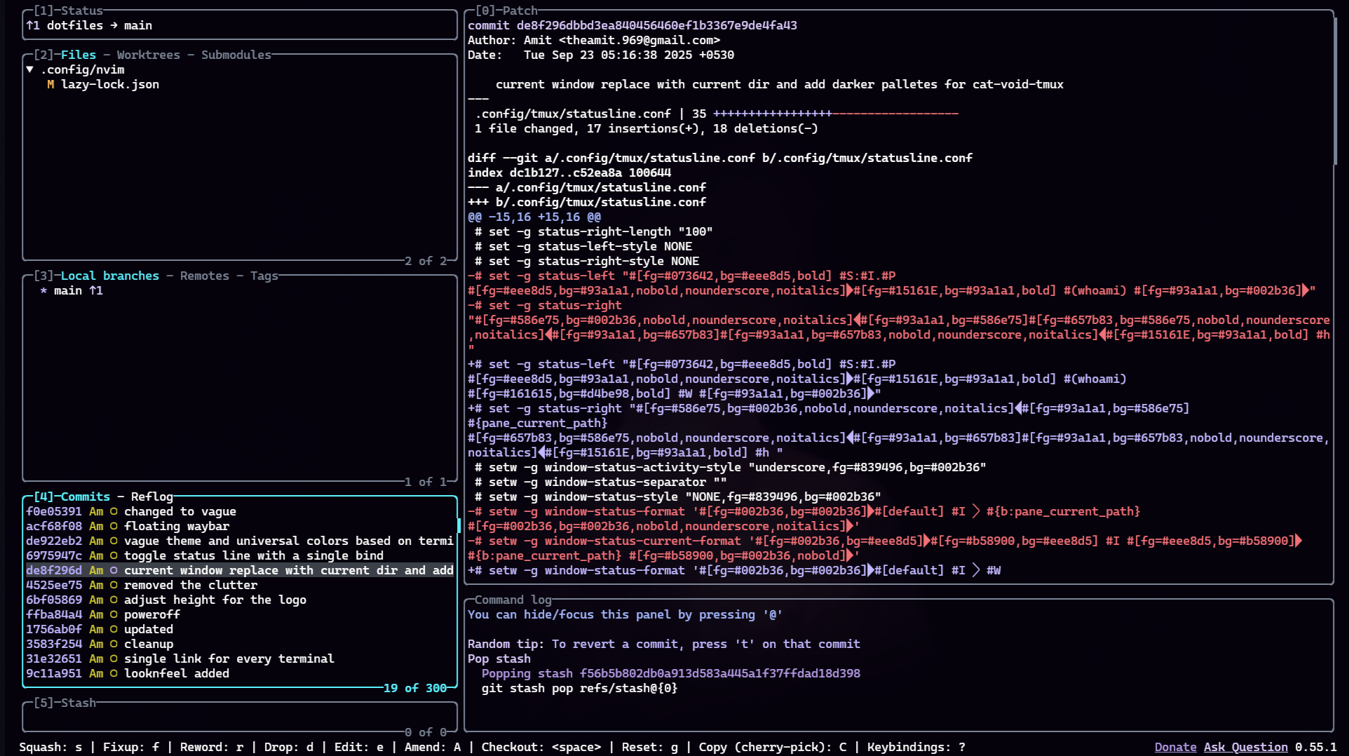The width and height of the screenshot is (1349, 756).
Task: Open the Files tab
Action: [x=79, y=55]
